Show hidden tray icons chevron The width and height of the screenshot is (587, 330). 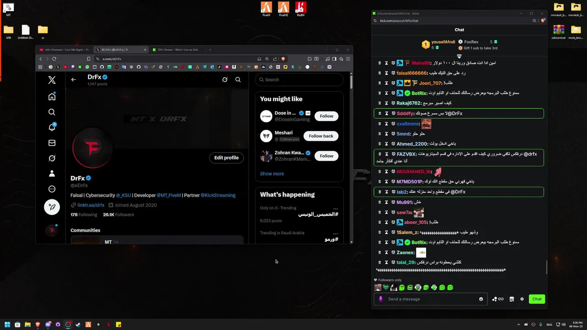click(519, 324)
